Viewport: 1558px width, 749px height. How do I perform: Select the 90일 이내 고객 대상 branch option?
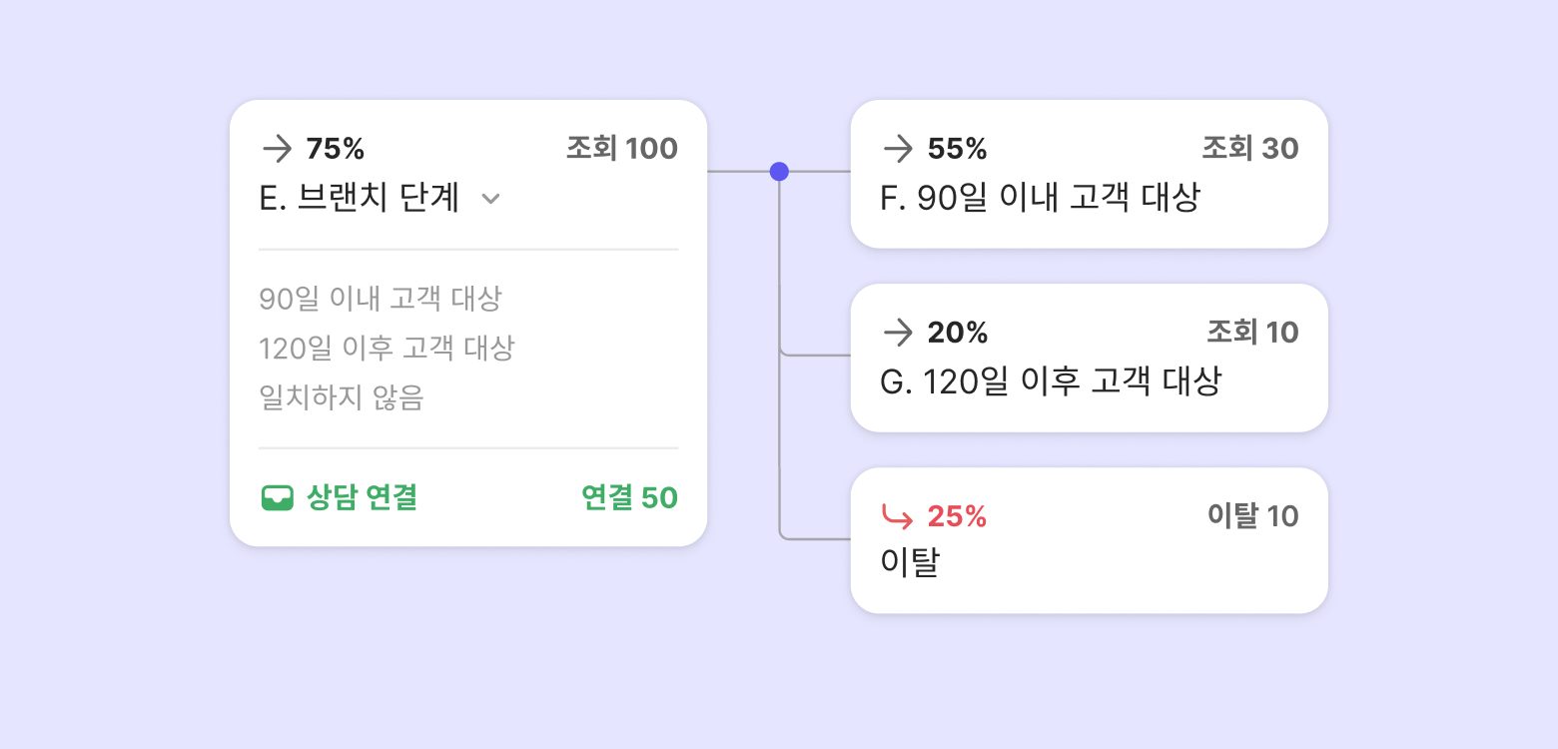(x=381, y=298)
